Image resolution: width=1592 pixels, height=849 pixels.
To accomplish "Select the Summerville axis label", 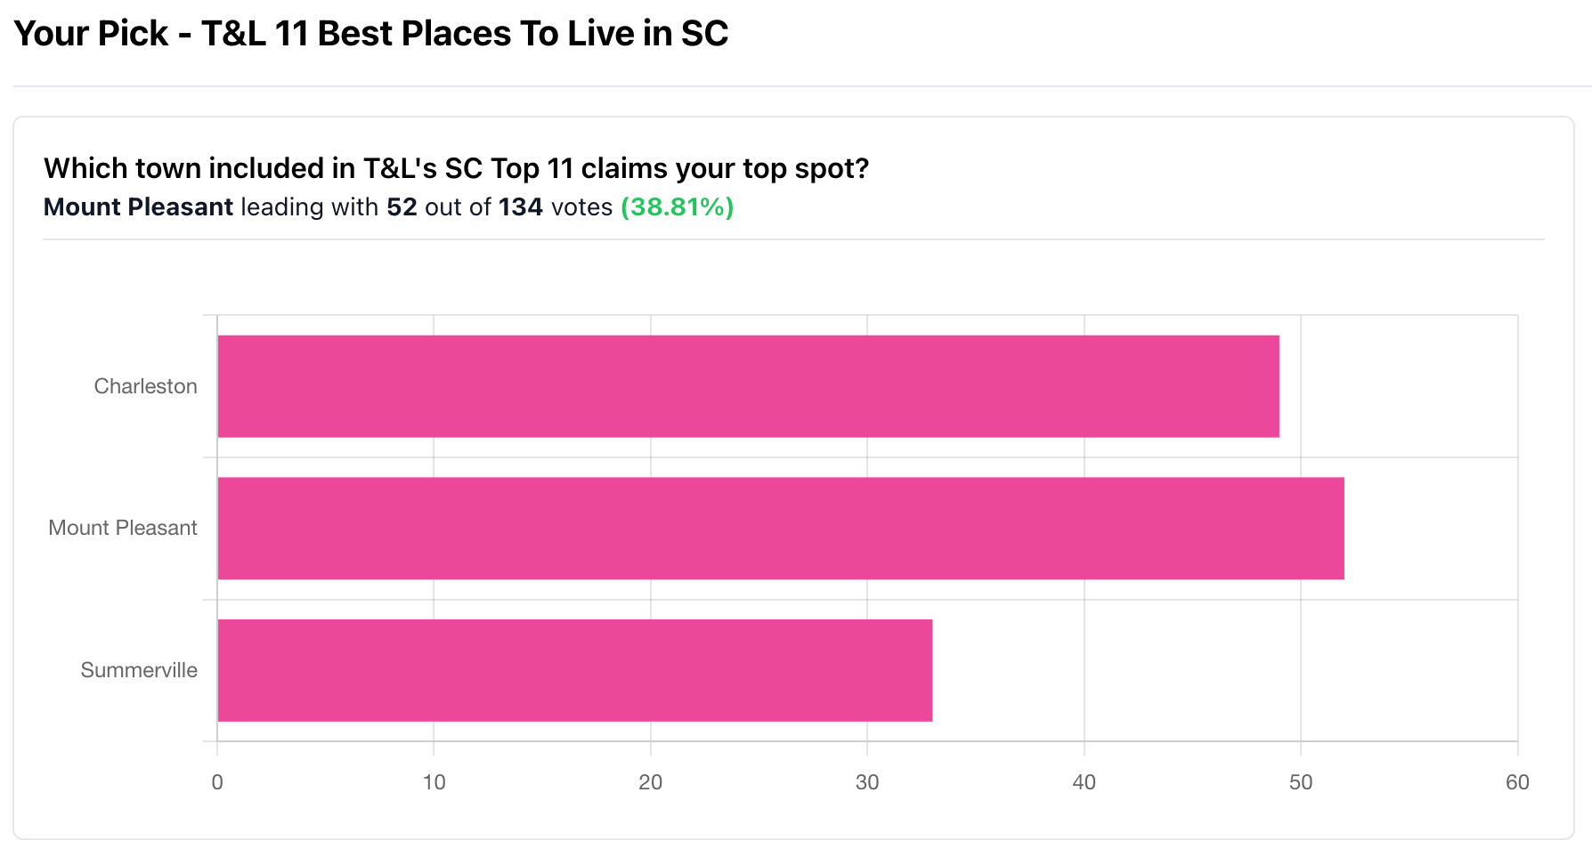I will pyautogui.click(x=139, y=670).
